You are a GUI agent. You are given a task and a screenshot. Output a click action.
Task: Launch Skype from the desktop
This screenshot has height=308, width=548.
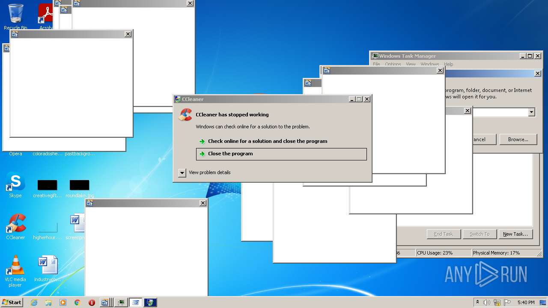click(x=15, y=185)
